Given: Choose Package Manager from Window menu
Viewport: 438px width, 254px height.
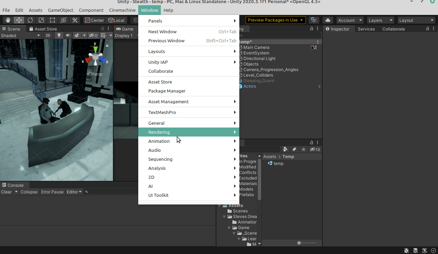Looking at the screenshot, I should click(189, 91).
